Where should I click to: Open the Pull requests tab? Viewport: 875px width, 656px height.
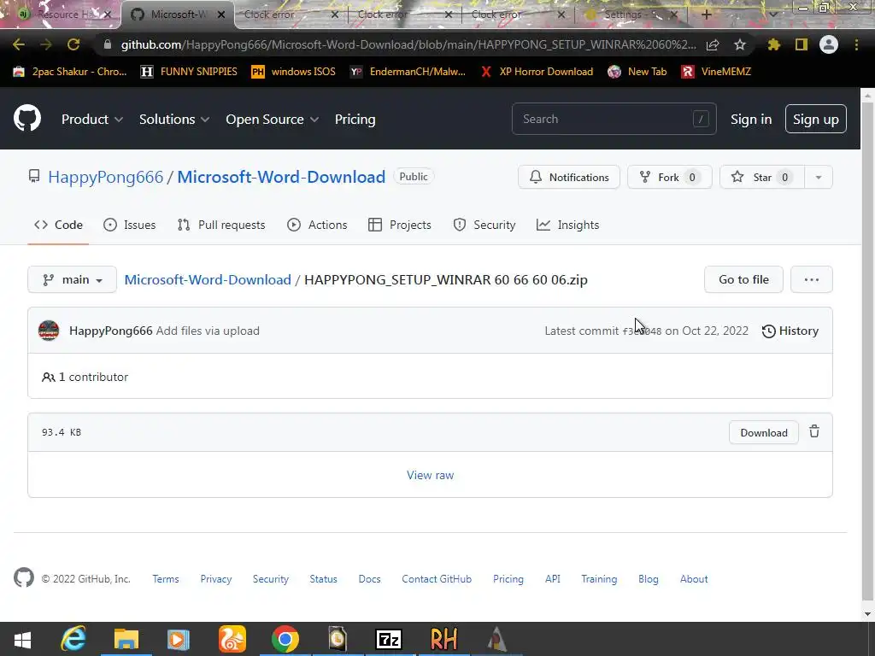pos(221,225)
